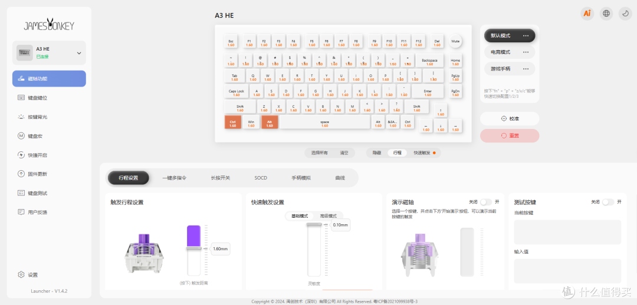Click the 当前按键 display box
Screen dimensions: 637x305
click(567, 232)
